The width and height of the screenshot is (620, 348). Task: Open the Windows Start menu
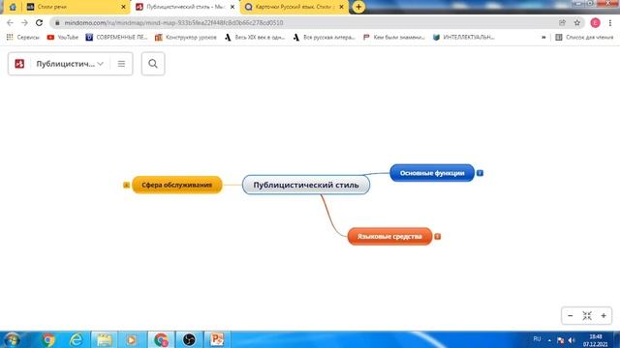[x=12, y=339]
